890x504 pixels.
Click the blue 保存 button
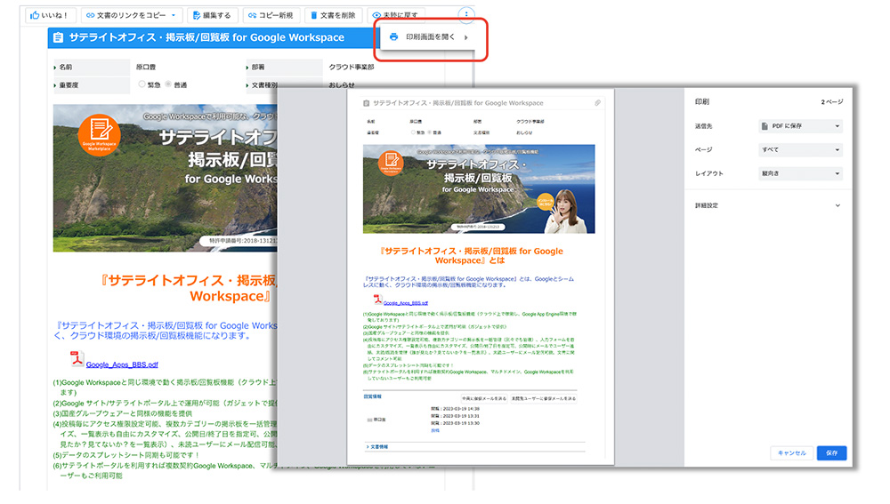click(x=831, y=453)
